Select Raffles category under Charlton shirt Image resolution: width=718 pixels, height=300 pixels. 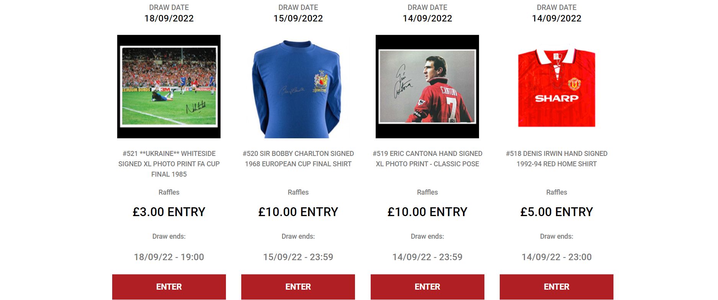click(x=298, y=192)
